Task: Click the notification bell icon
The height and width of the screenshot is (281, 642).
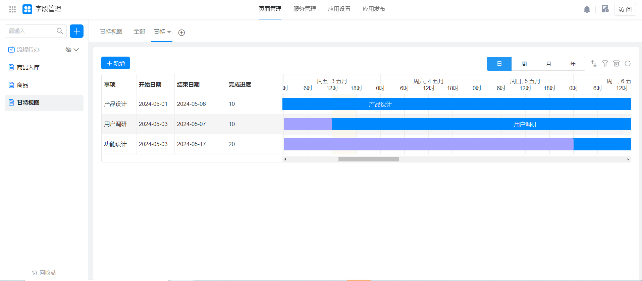Action: click(587, 9)
